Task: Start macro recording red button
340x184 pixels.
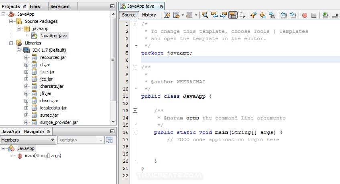Action: tap(304, 15)
